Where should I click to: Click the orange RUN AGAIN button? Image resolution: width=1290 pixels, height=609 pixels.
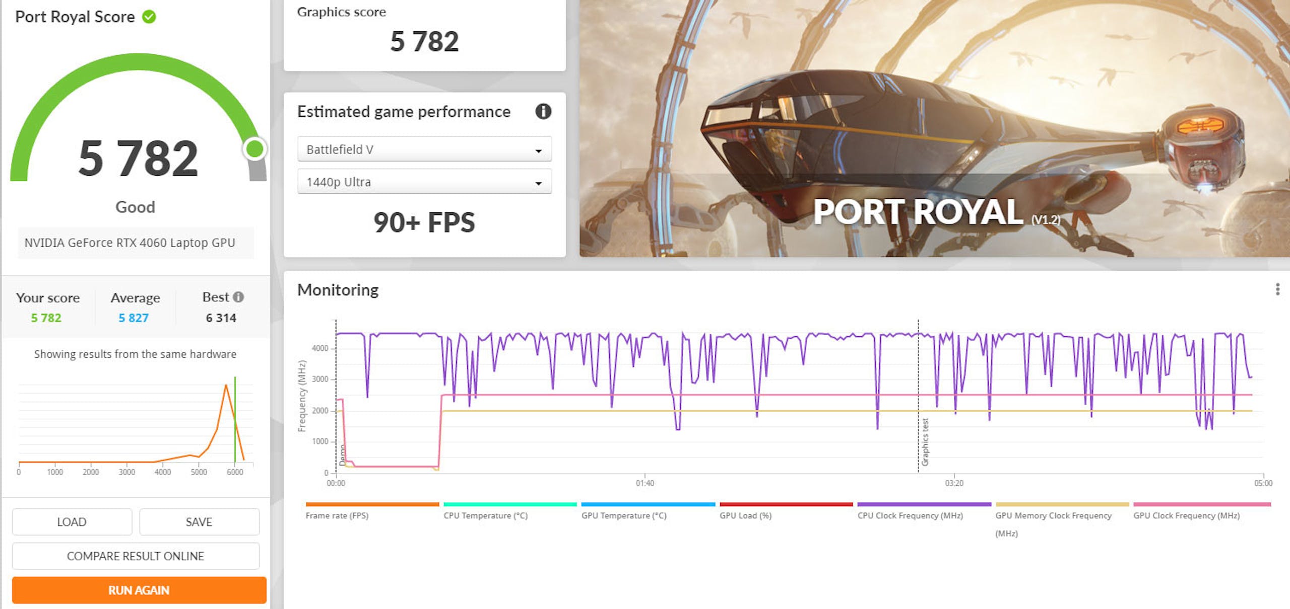point(139,590)
